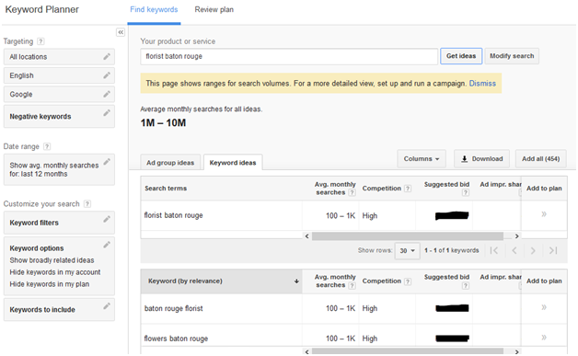Add flowers baton rouge to plan
The width and height of the screenshot is (578, 356).
click(544, 338)
